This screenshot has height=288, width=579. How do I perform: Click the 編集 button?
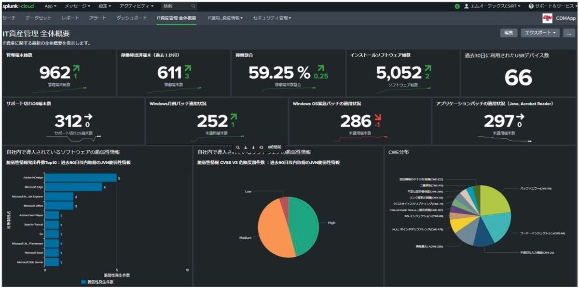tap(509, 33)
